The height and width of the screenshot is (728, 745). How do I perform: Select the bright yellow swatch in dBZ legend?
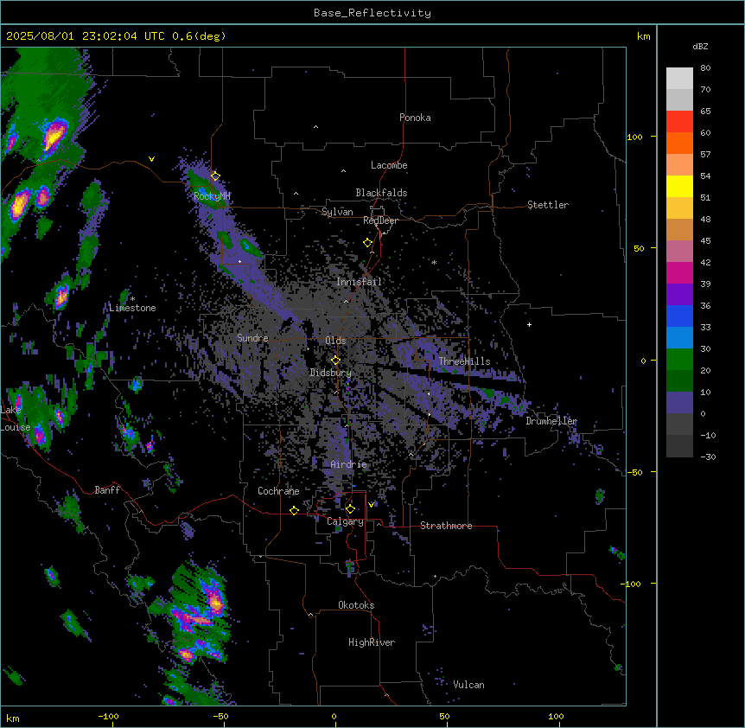[x=679, y=186]
